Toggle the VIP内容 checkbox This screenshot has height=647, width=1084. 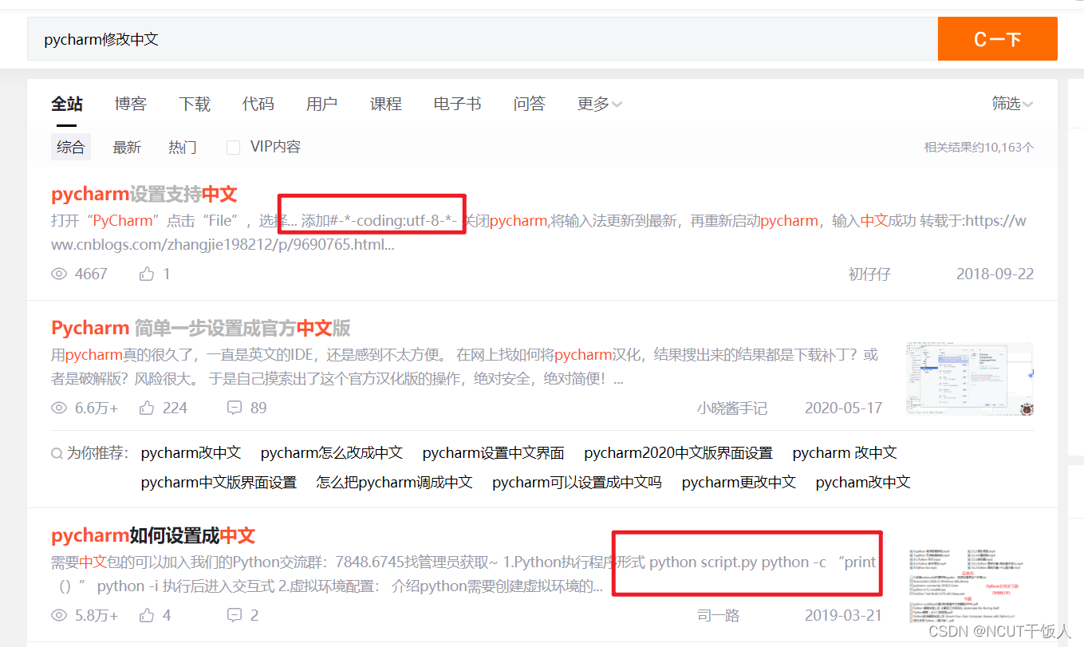tap(234, 147)
